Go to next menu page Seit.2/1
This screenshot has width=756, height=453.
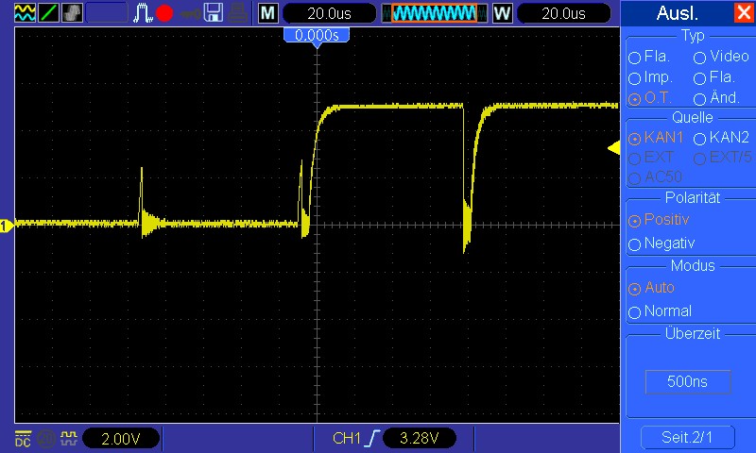point(687,438)
